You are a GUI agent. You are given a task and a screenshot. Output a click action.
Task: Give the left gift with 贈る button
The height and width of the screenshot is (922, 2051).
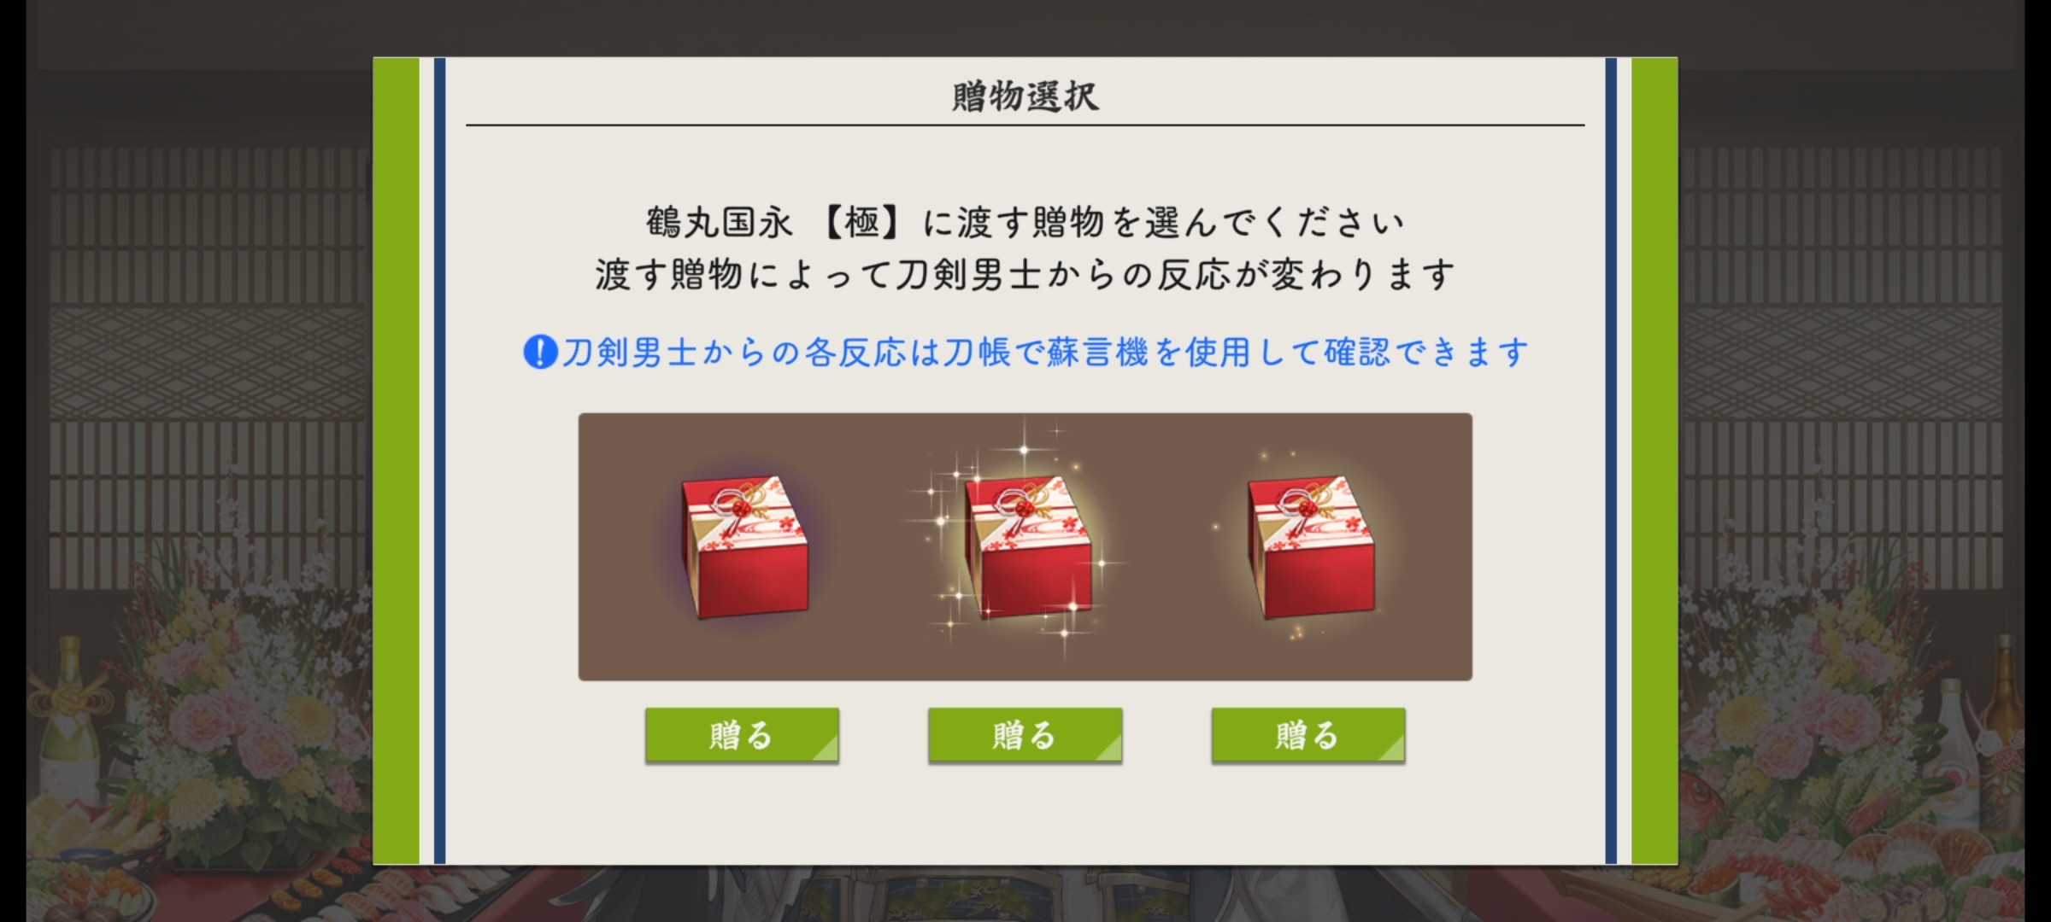[x=742, y=735]
